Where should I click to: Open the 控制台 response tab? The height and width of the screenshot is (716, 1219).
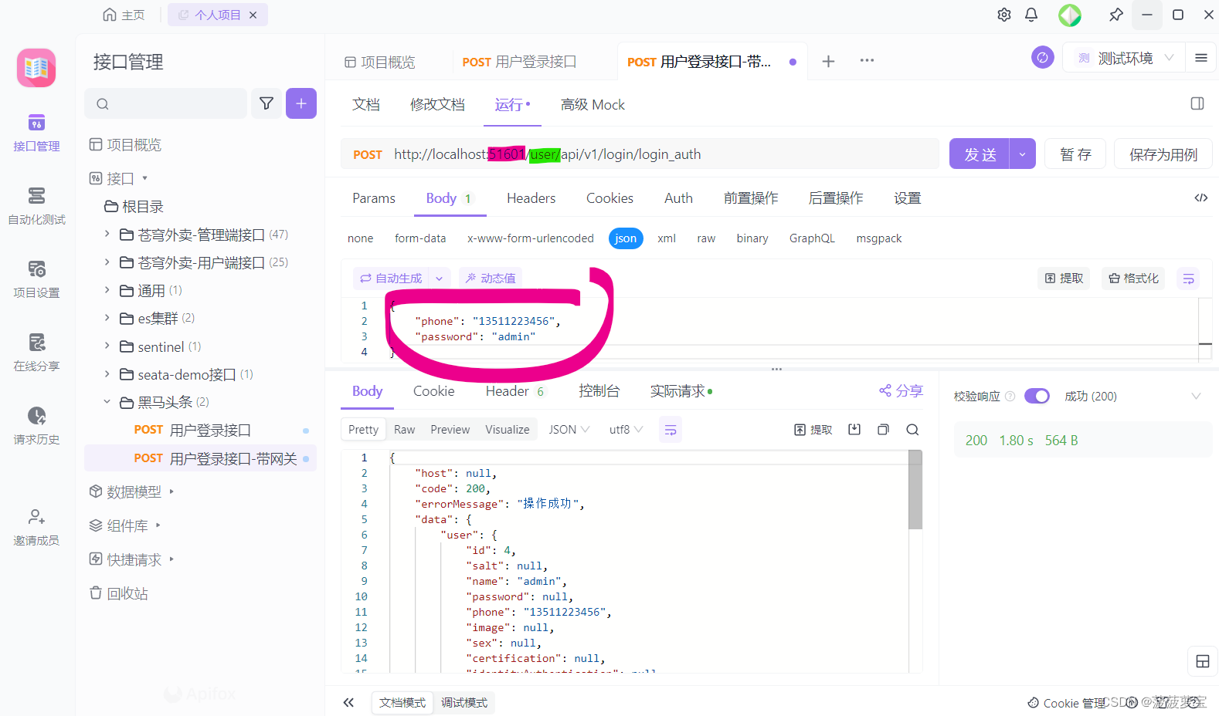(599, 391)
